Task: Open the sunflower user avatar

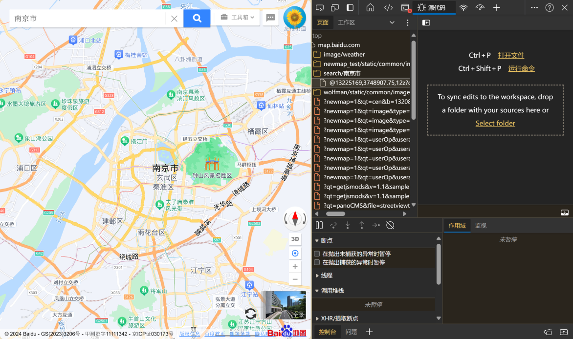Action: 294,18
